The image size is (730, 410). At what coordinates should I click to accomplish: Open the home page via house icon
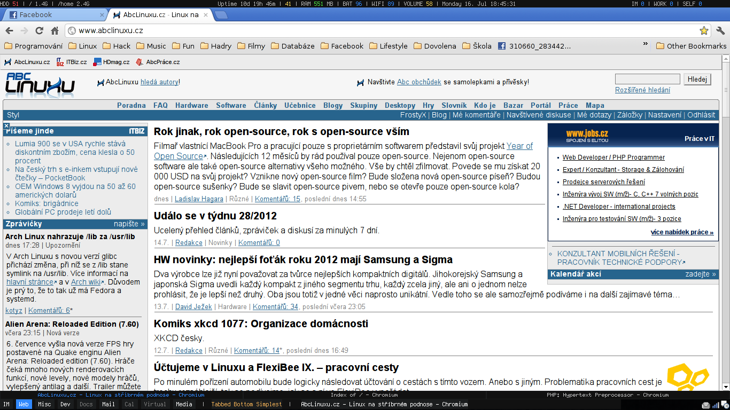pos(55,30)
